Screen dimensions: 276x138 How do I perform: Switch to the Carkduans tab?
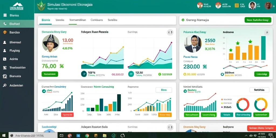(x=97, y=20)
